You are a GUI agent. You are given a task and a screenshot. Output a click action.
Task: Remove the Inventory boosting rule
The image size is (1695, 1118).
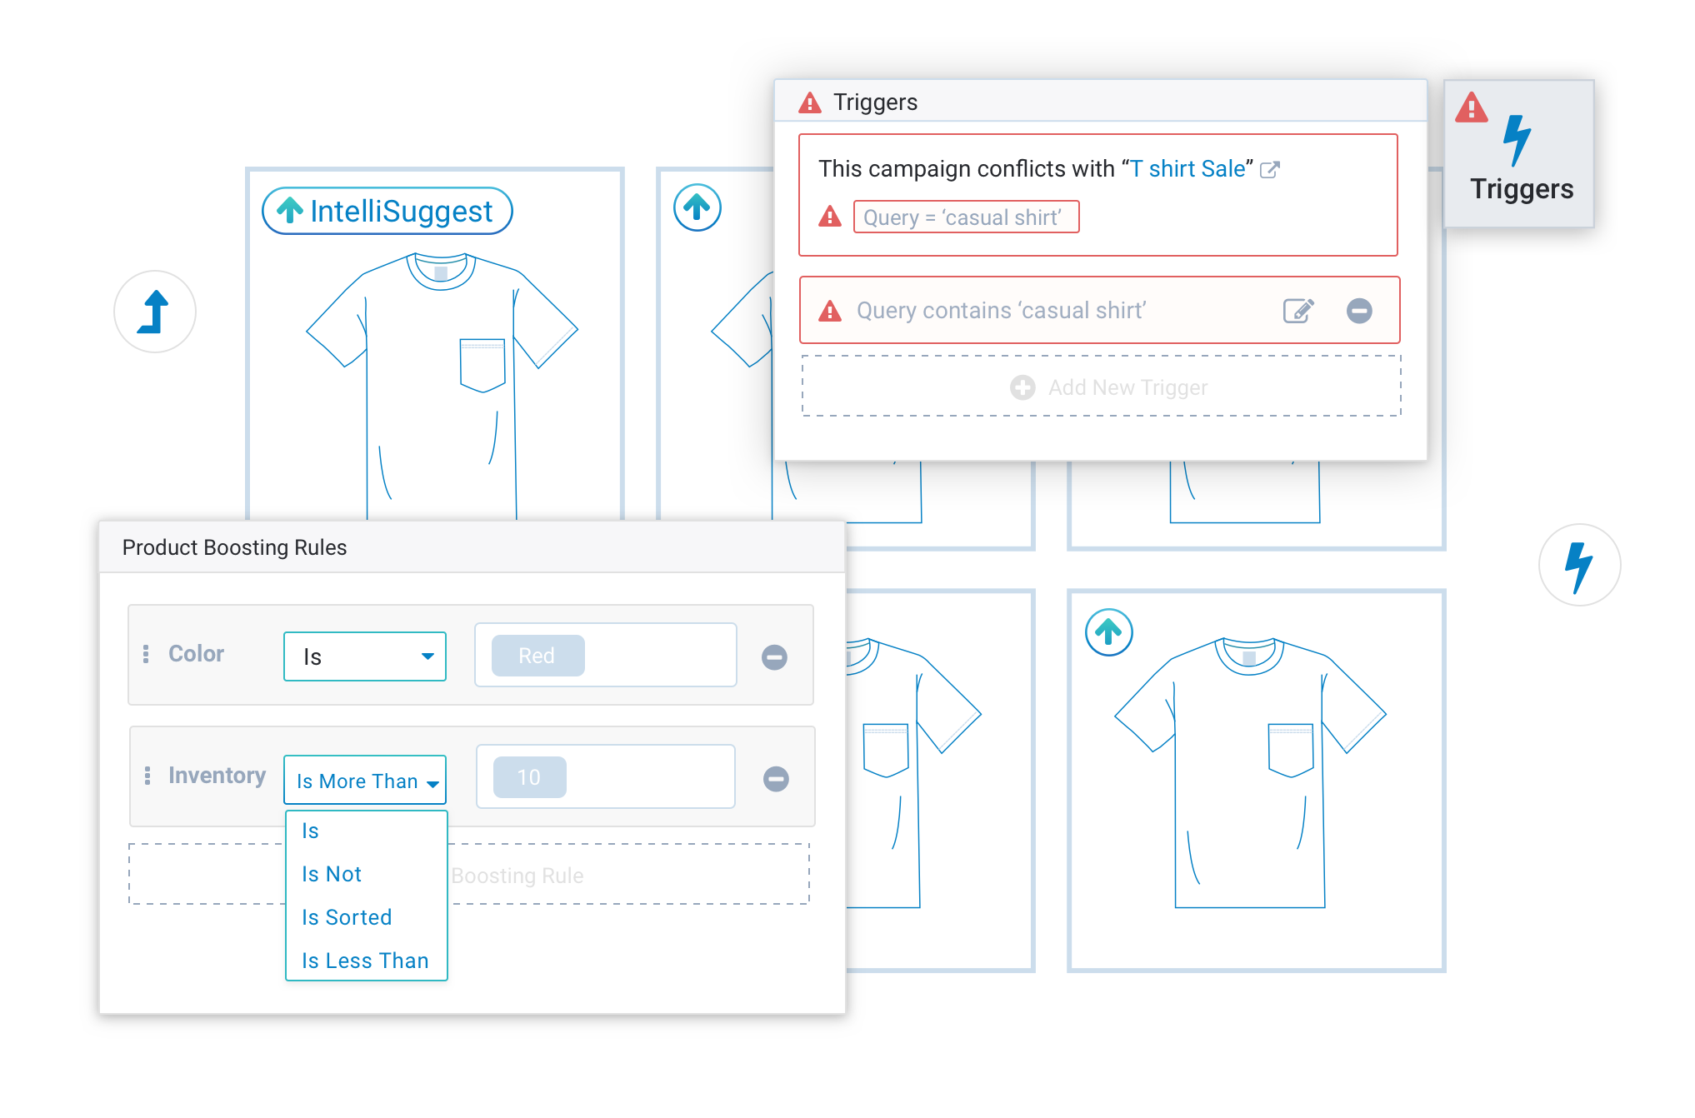(776, 778)
